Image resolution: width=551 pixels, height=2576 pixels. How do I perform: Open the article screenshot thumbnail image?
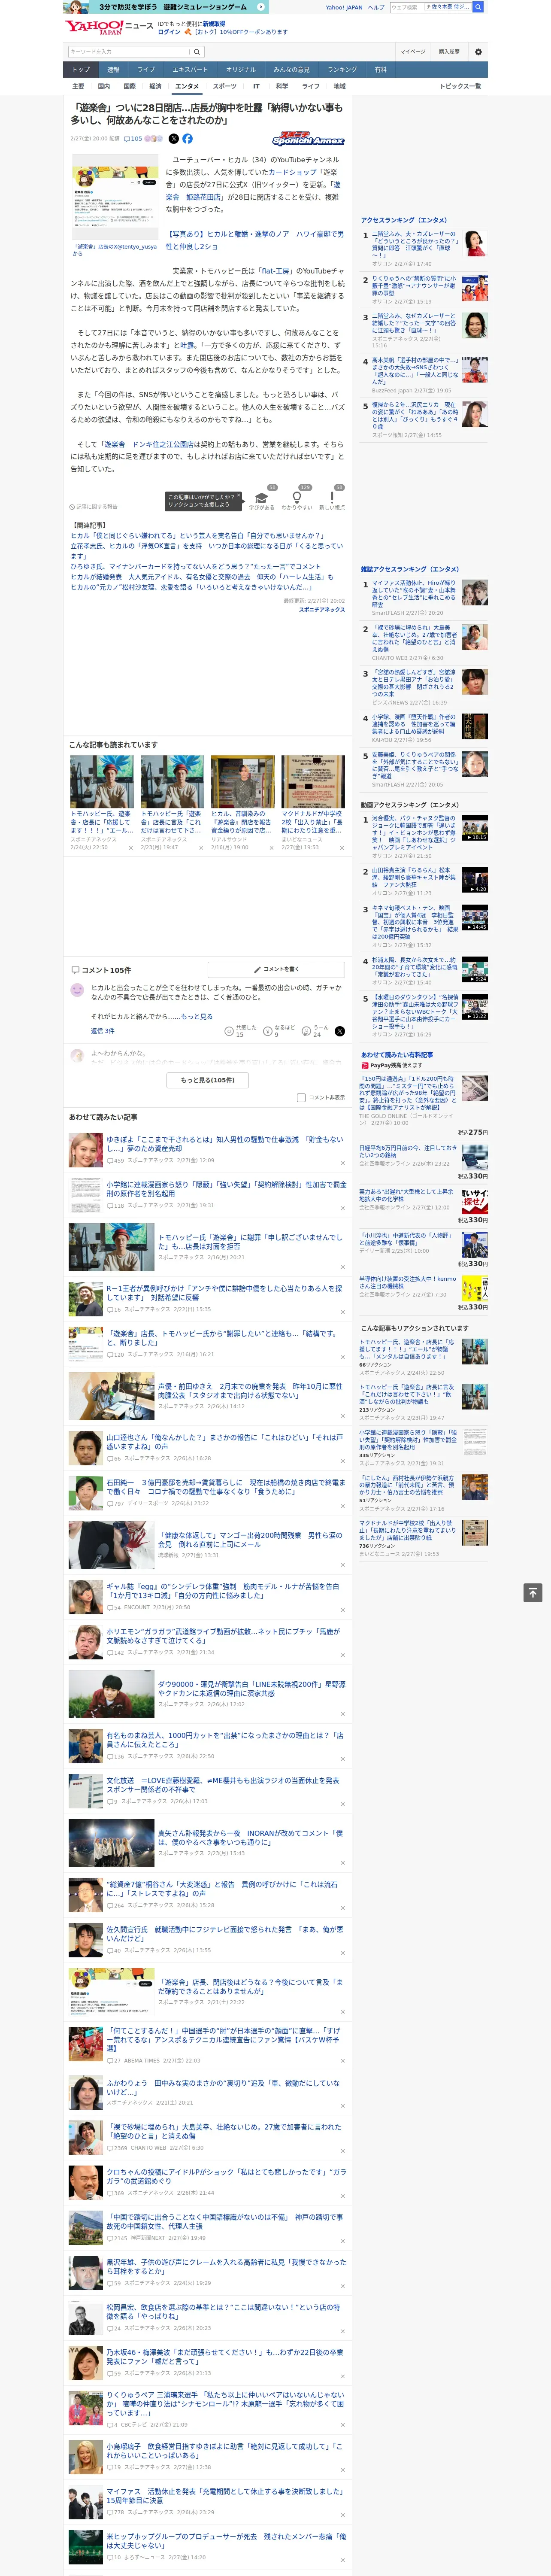click(115, 196)
